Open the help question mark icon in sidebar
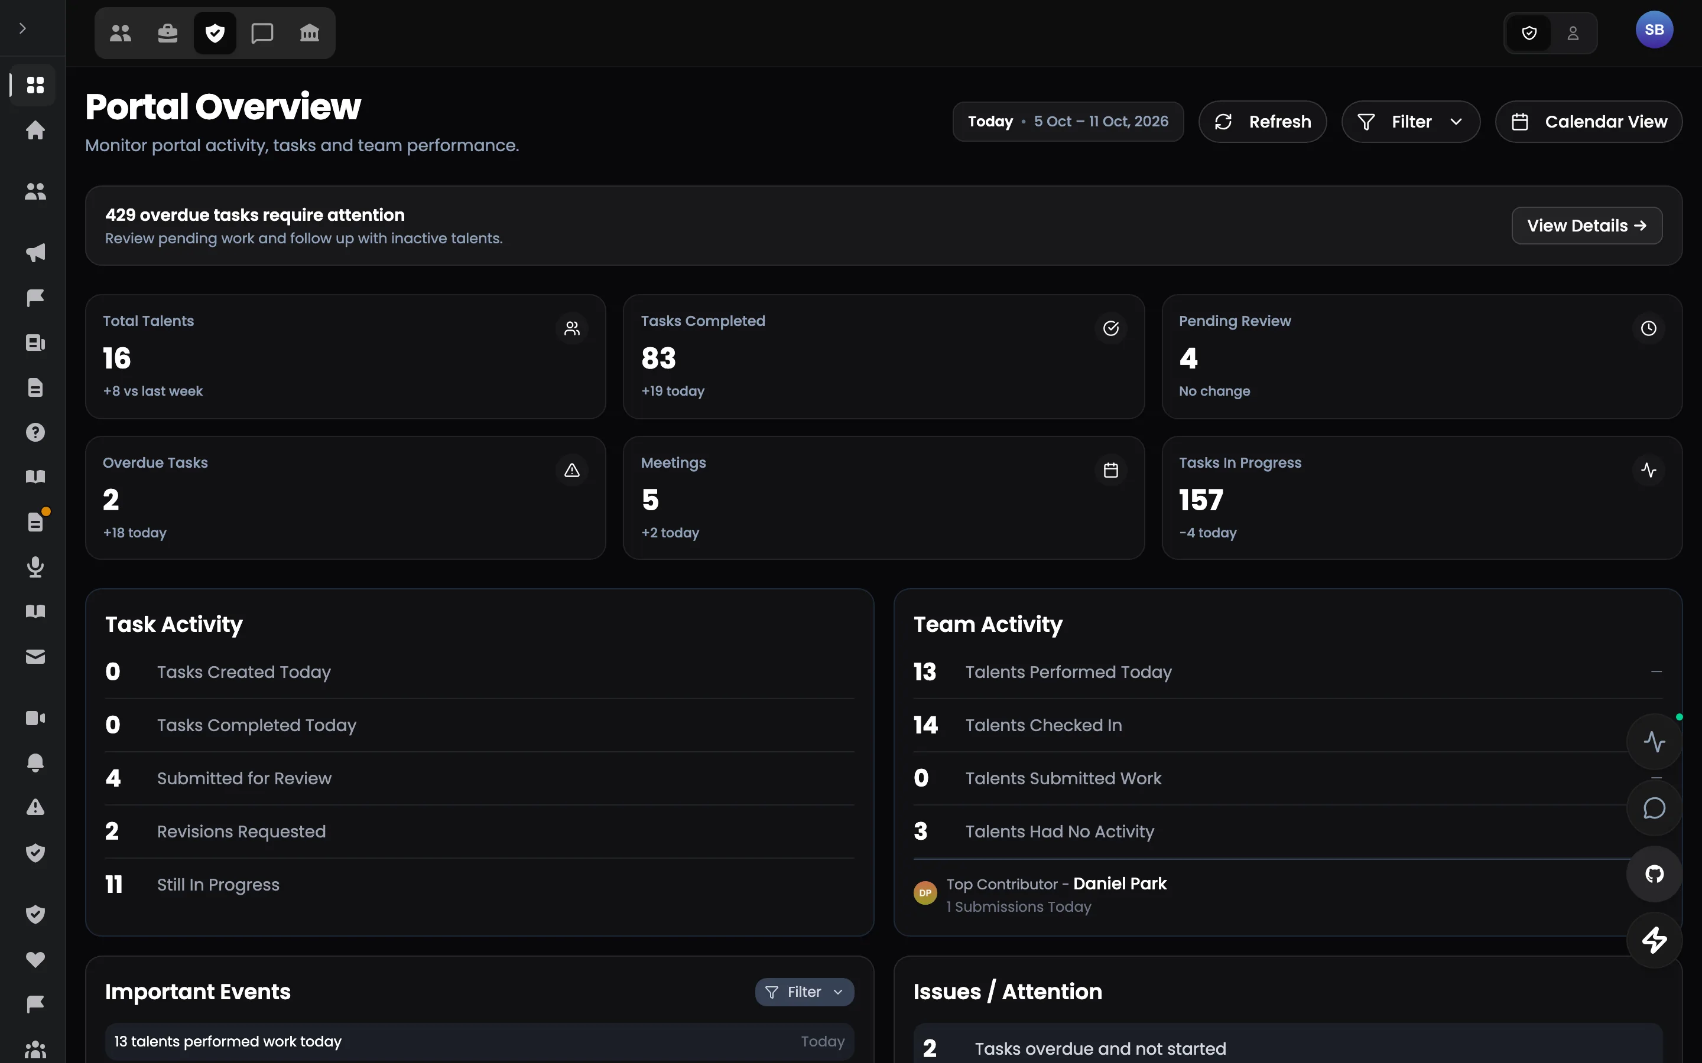This screenshot has height=1063, width=1702. click(x=35, y=432)
